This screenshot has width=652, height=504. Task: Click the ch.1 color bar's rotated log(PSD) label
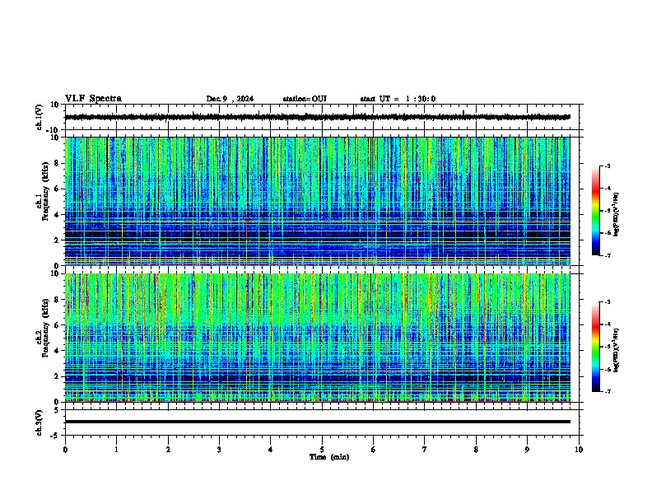tap(616, 214)
